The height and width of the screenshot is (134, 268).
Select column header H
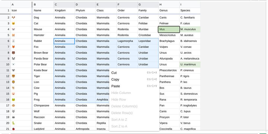(169, 4)
